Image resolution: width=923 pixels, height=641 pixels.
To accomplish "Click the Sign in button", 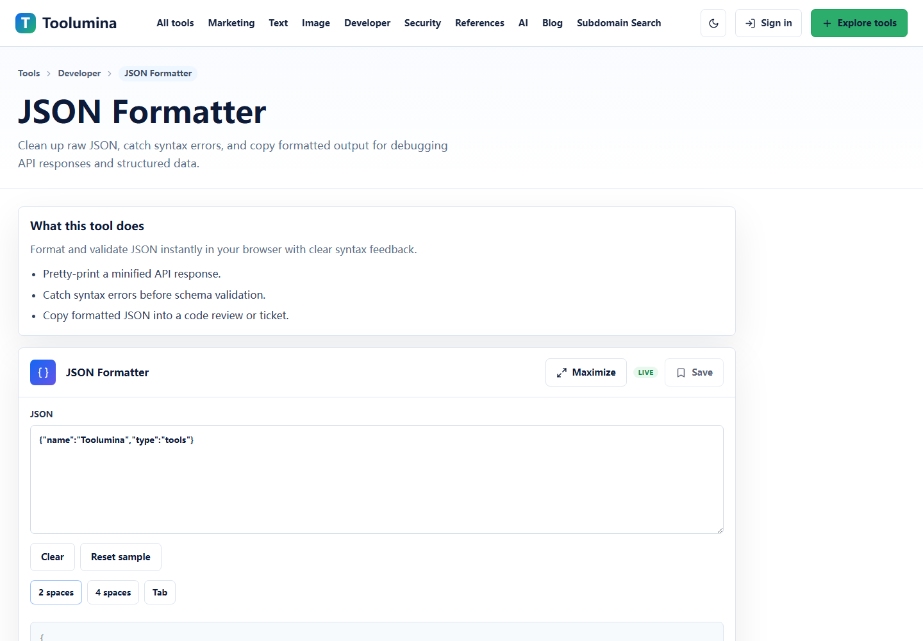I will point(768,23).
